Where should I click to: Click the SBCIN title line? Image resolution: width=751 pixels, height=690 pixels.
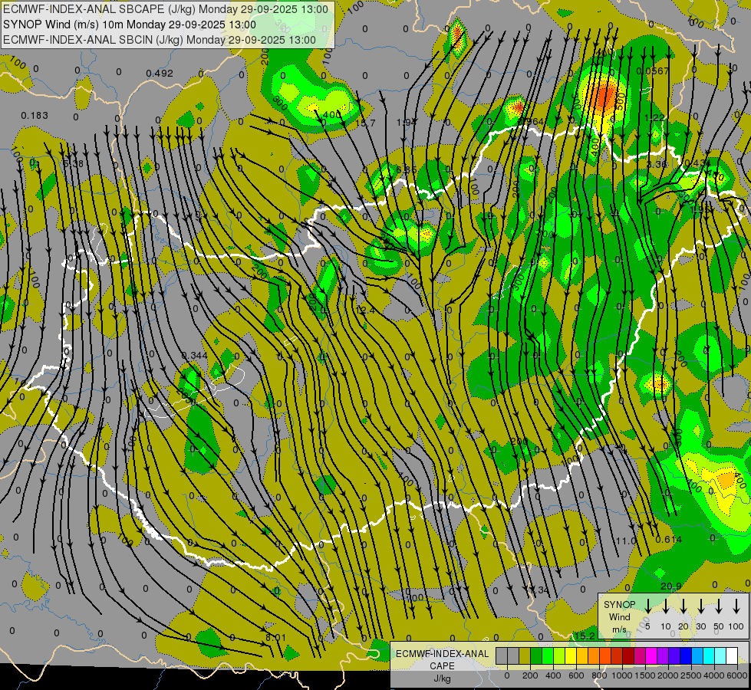[x=160, y=40]
